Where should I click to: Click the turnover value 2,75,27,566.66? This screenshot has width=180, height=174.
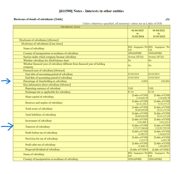tap(141, 128)
